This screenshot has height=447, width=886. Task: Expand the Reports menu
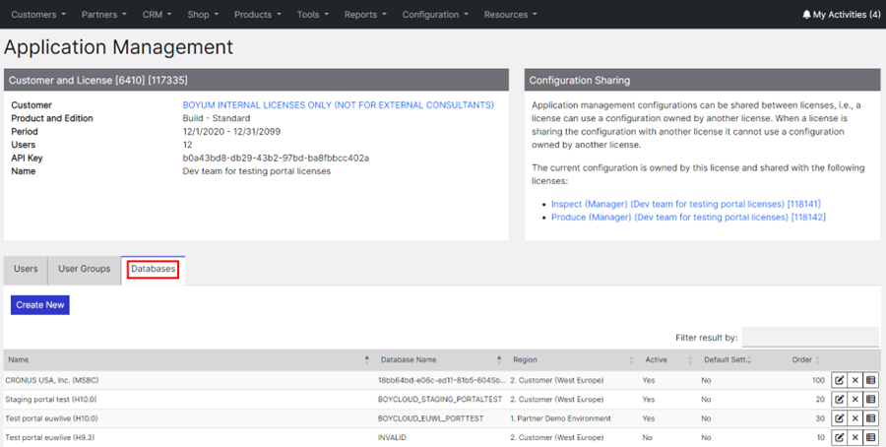[x=365, y=15]
